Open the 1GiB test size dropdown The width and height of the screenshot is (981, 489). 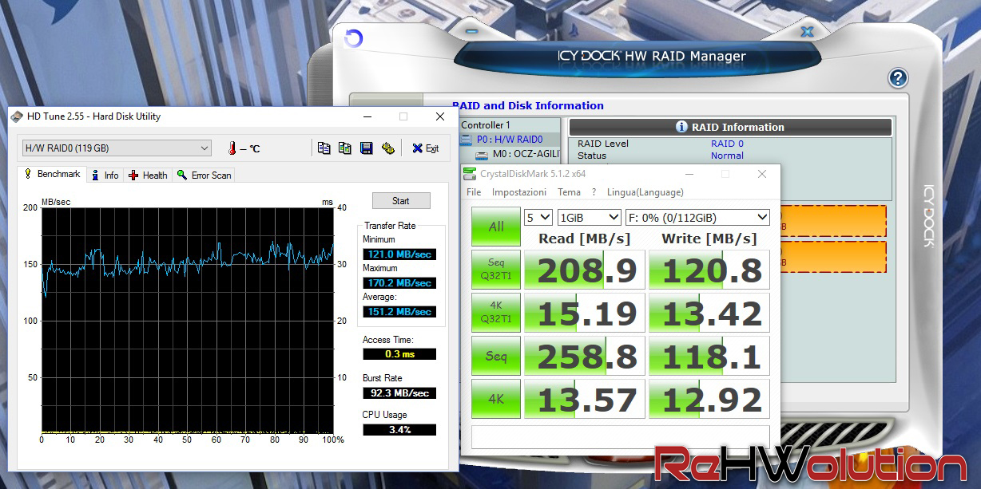click(x=590, y=217)
